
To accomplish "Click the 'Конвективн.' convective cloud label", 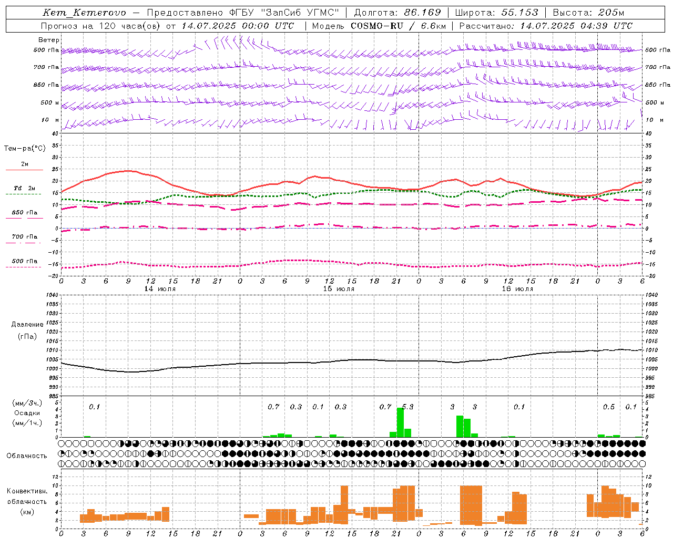I will (27, 491).
